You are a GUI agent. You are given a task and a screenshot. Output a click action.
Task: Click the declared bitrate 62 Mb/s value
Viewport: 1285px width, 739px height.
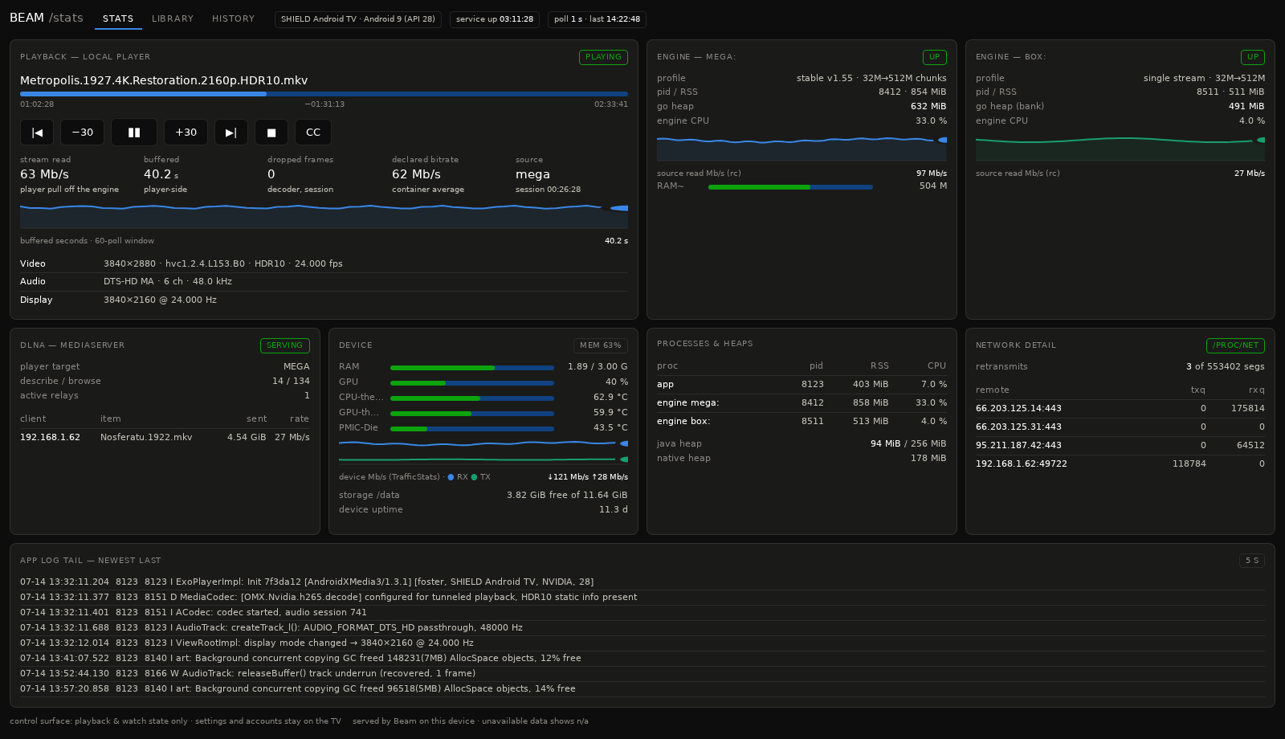[x=416, y=174]
